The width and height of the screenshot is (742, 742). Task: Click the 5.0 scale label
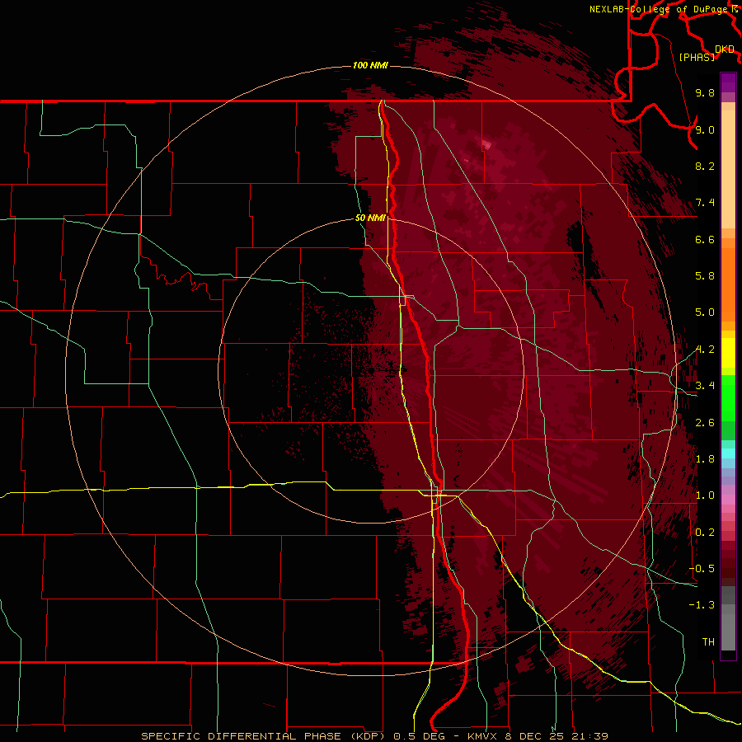(x=705, y=312)
